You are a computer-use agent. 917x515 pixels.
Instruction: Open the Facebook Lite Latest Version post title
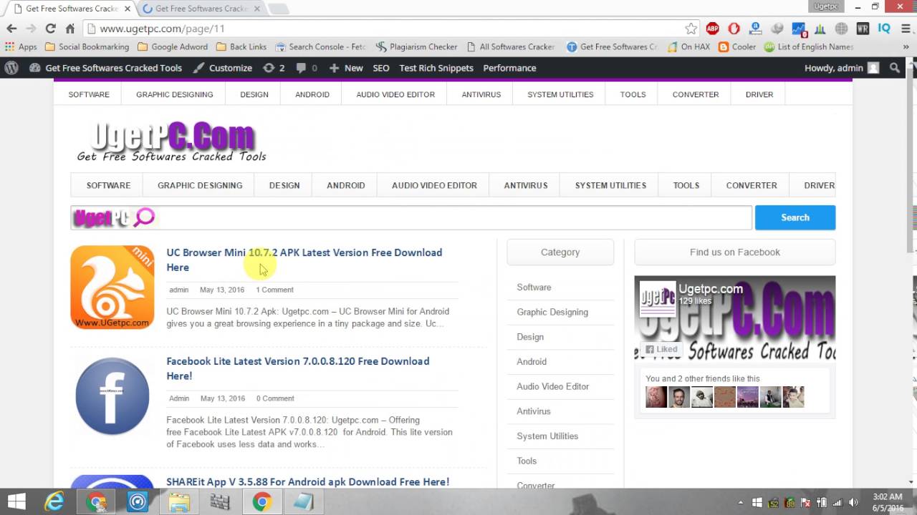coord(298,368)
